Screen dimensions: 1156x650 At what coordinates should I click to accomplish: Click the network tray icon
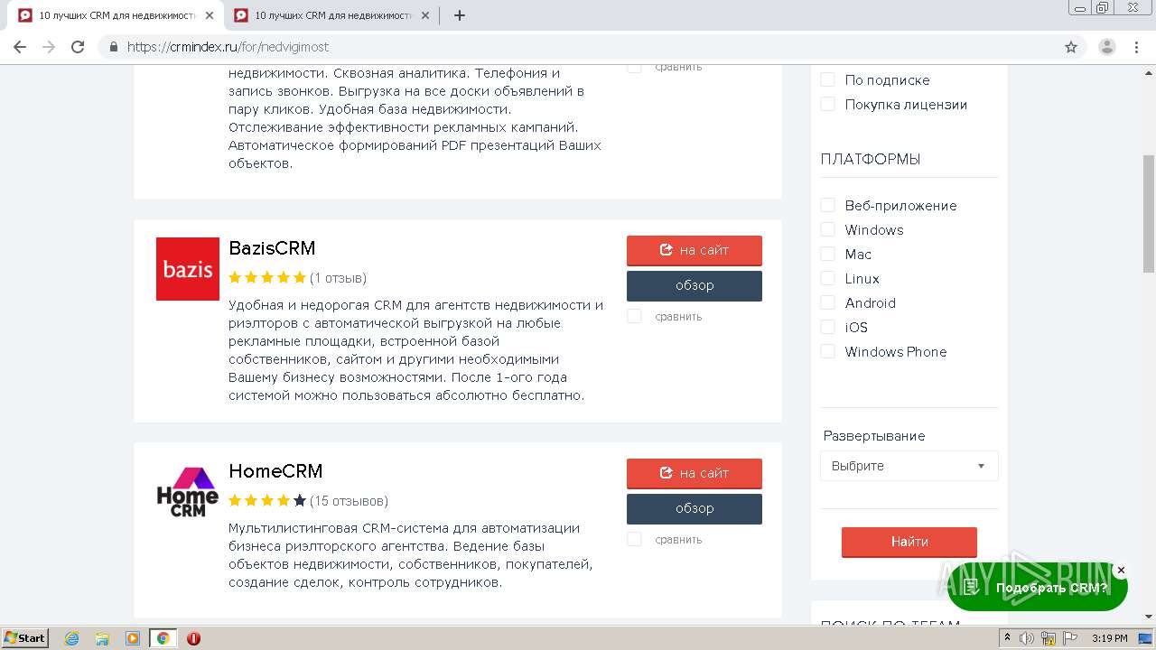tap(1049, 638)
